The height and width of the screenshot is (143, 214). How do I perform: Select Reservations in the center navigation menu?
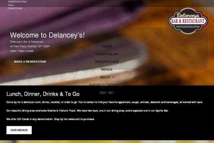click(x=107, y=62)
